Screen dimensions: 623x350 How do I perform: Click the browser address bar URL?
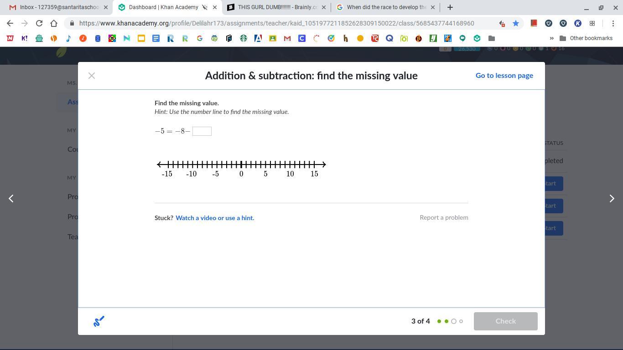tap(276, 23)
